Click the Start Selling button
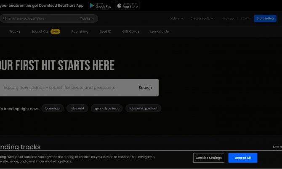The height and width of the screenshot is (169, 282). point(265,18)
